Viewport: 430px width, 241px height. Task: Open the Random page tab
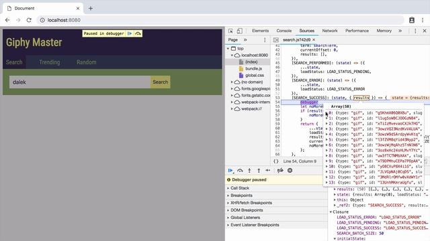tap(87, 62)
